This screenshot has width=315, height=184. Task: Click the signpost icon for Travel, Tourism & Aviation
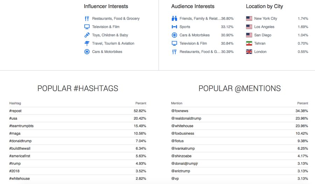click(x=87, y=43)
